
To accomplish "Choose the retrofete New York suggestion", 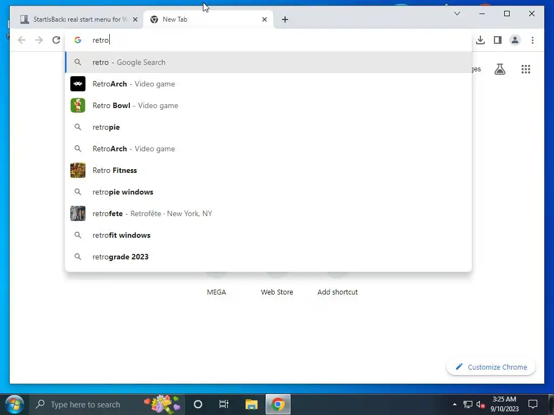I will pos(268,213).
